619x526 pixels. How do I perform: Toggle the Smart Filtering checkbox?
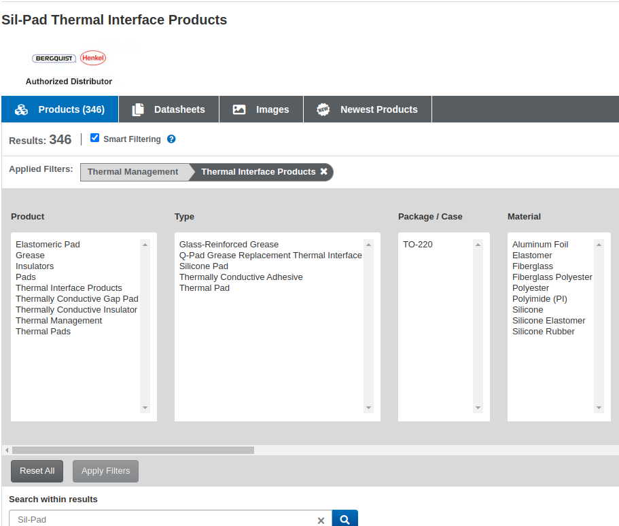94,138
